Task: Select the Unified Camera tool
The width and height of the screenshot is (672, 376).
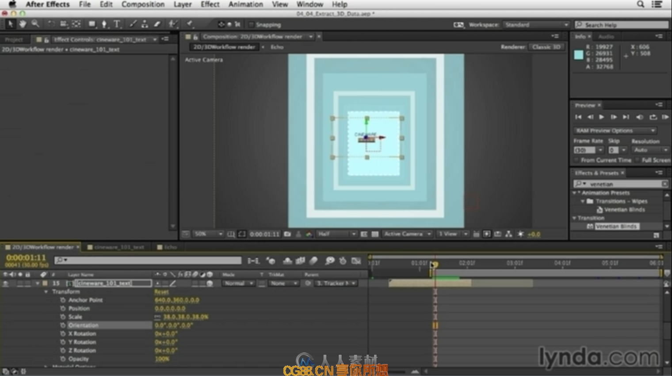Action: point(64,24)
